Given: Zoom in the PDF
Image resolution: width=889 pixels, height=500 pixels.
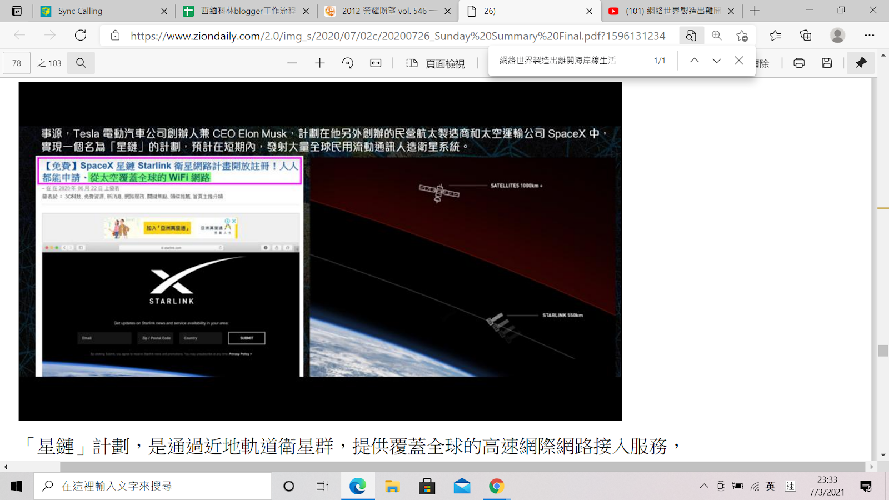Looking at the screenshot, I should click(x=320, y=63).
